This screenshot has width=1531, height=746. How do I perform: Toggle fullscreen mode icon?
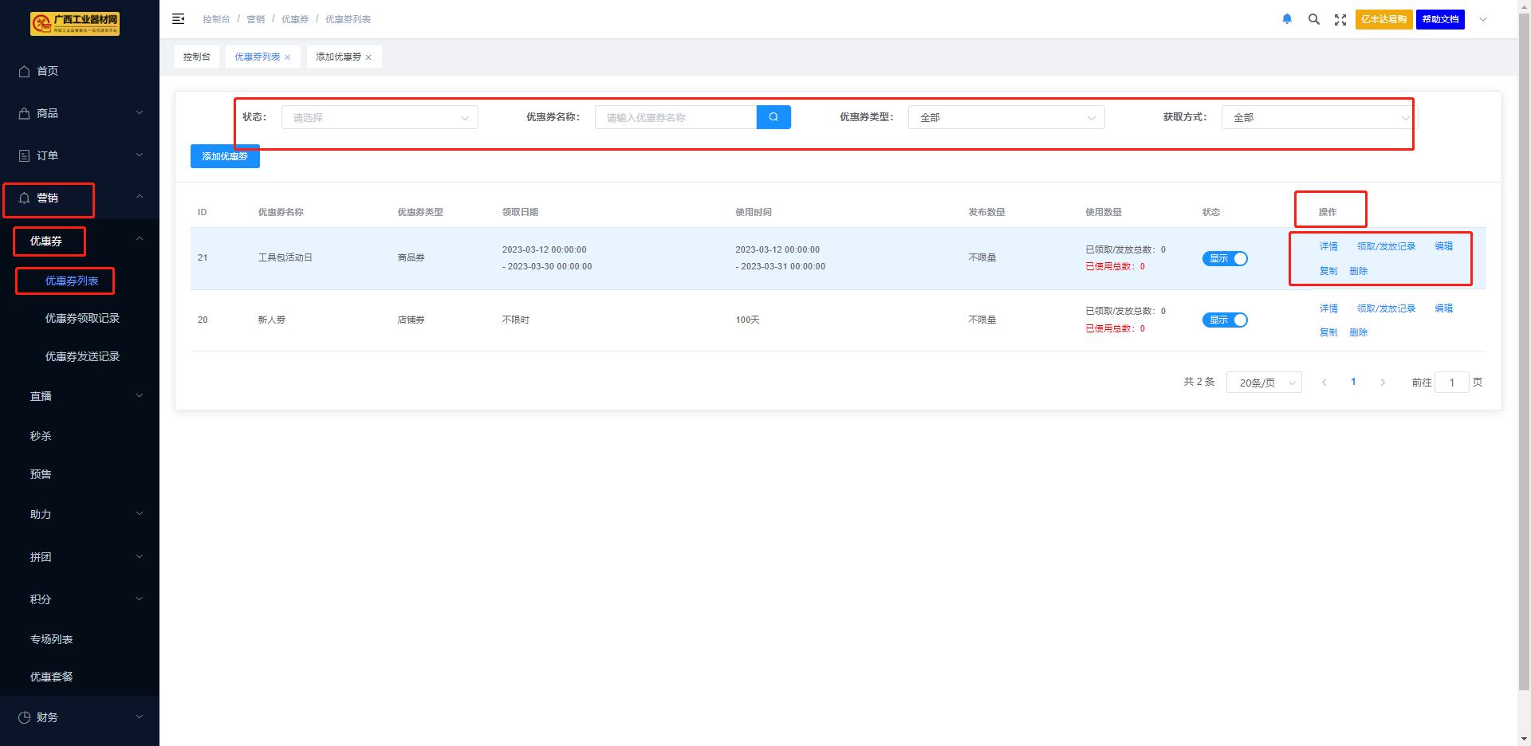(x=1340, y=19)
